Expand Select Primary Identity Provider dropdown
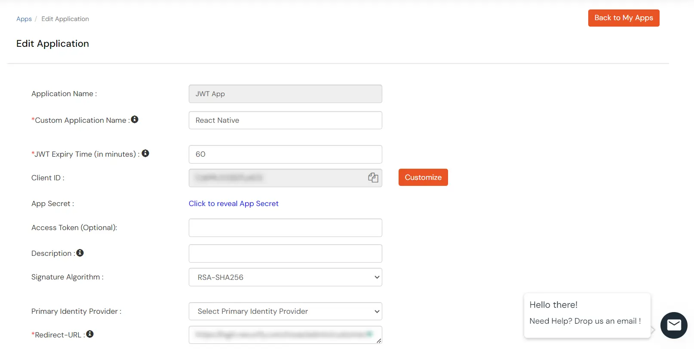This screenshot has height=349, width=694. point(285,311)
